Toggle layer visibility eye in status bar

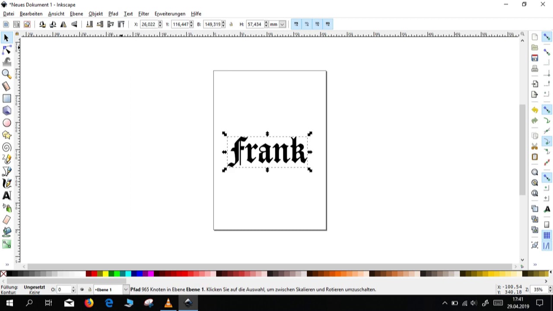82,289
